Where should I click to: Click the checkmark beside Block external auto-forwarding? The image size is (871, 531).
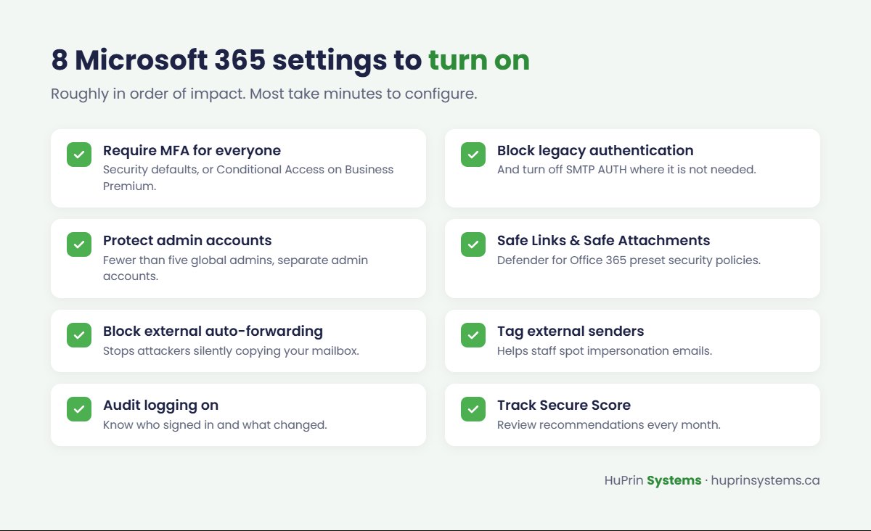pyautogui.click(x=79, y=335)
